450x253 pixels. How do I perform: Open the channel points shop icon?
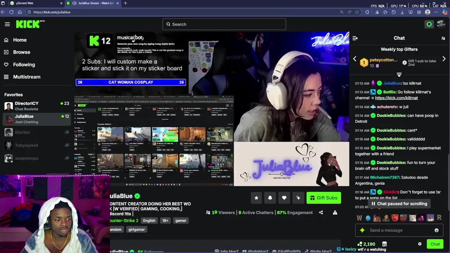pos(384,244)
